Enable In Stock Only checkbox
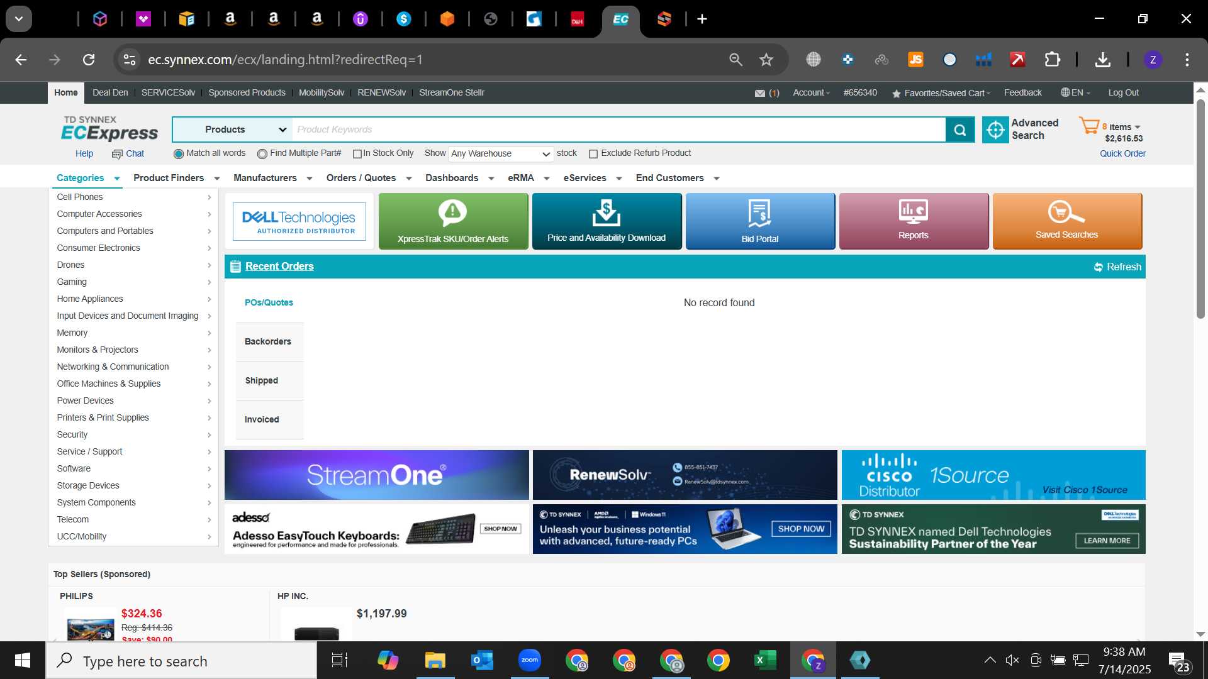The image size is (1208, 679). pyautogui.click(x=357, y=154)
